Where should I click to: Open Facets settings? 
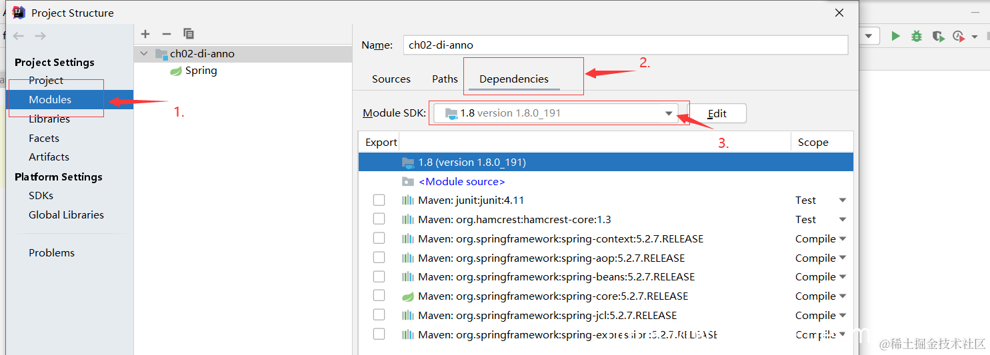pyautogui.click(x=44, y=139)
